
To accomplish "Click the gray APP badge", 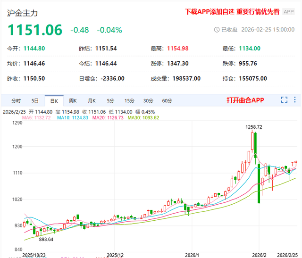I will [x=288, y=12].
